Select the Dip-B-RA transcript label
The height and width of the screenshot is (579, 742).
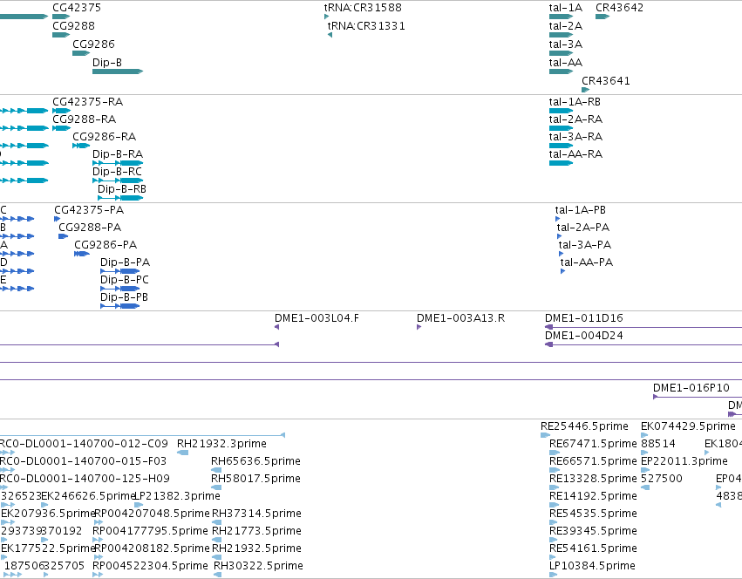118,154
